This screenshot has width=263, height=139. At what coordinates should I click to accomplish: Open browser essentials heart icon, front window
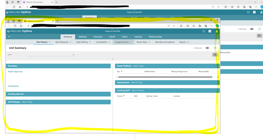[206, 26]
